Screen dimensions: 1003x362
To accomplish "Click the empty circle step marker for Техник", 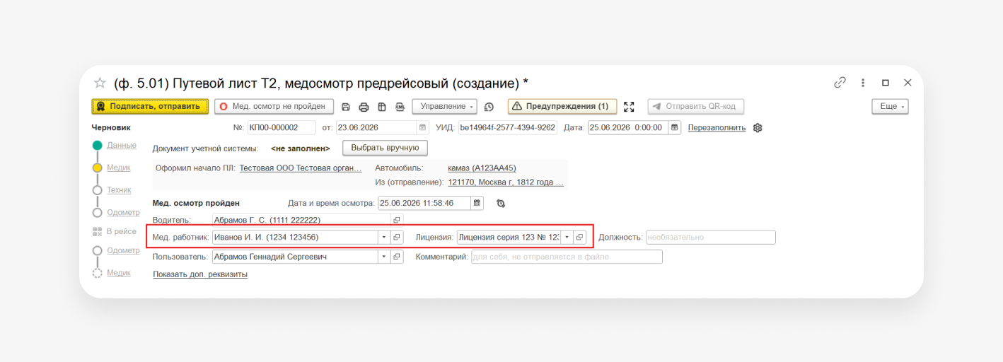I will [98, 190].
